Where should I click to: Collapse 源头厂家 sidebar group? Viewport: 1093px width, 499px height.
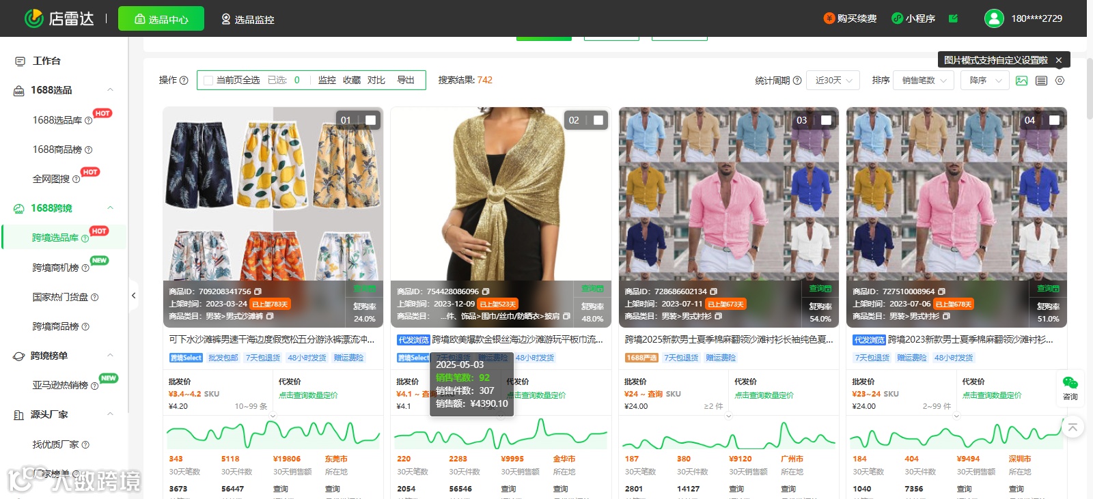110,414
